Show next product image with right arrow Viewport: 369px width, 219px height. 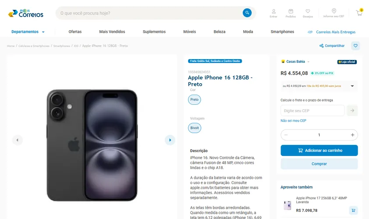pyautogui.click(x=170, y=140)
